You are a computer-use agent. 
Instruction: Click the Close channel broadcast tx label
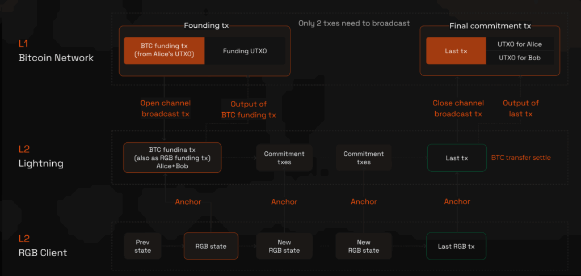458,108
